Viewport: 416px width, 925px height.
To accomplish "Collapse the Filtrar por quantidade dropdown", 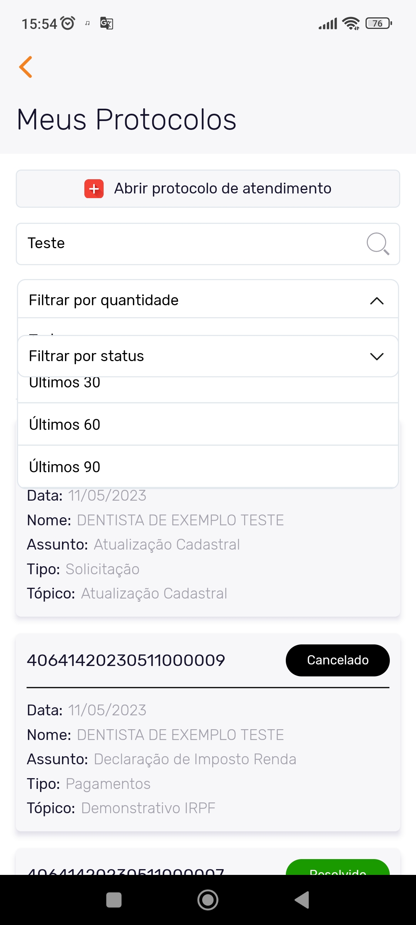I will click(377, 301).
